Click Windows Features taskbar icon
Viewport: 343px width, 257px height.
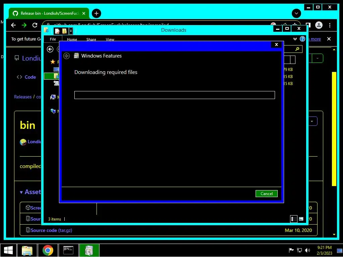89,250
